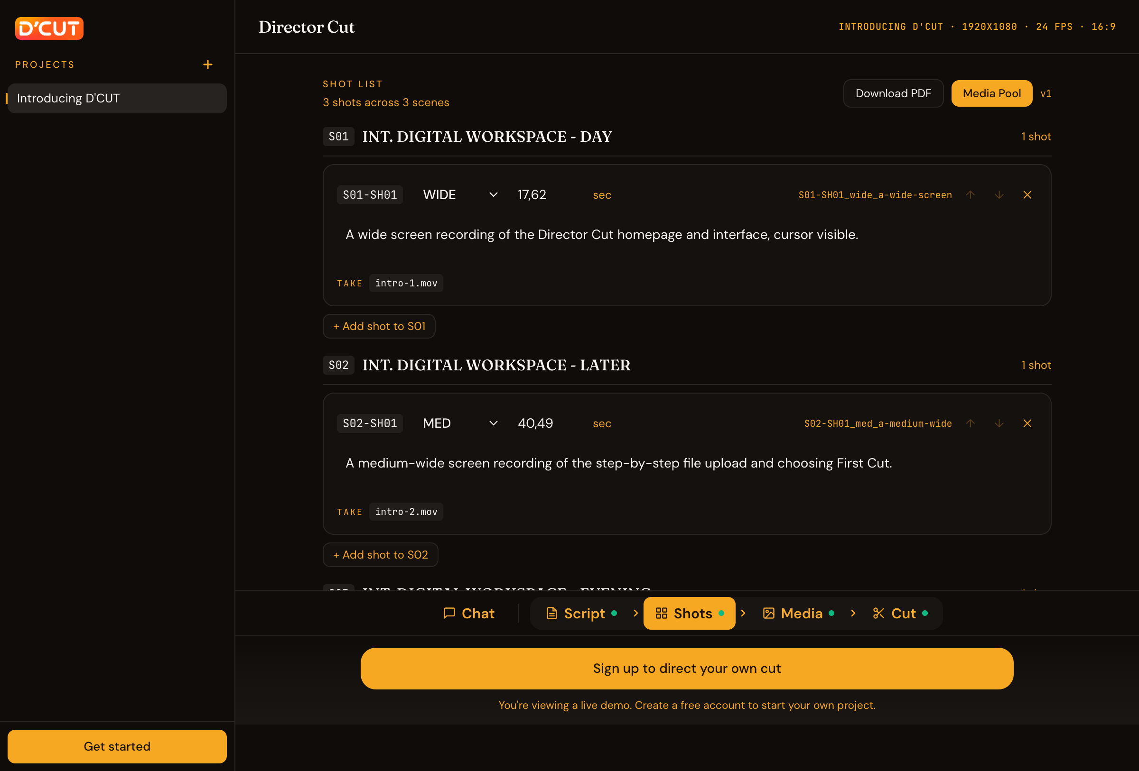This screenshot has width=1139, height=771.
Task: Click the '3 shots across 3 scenes' summary
Action: pos(386,103)
